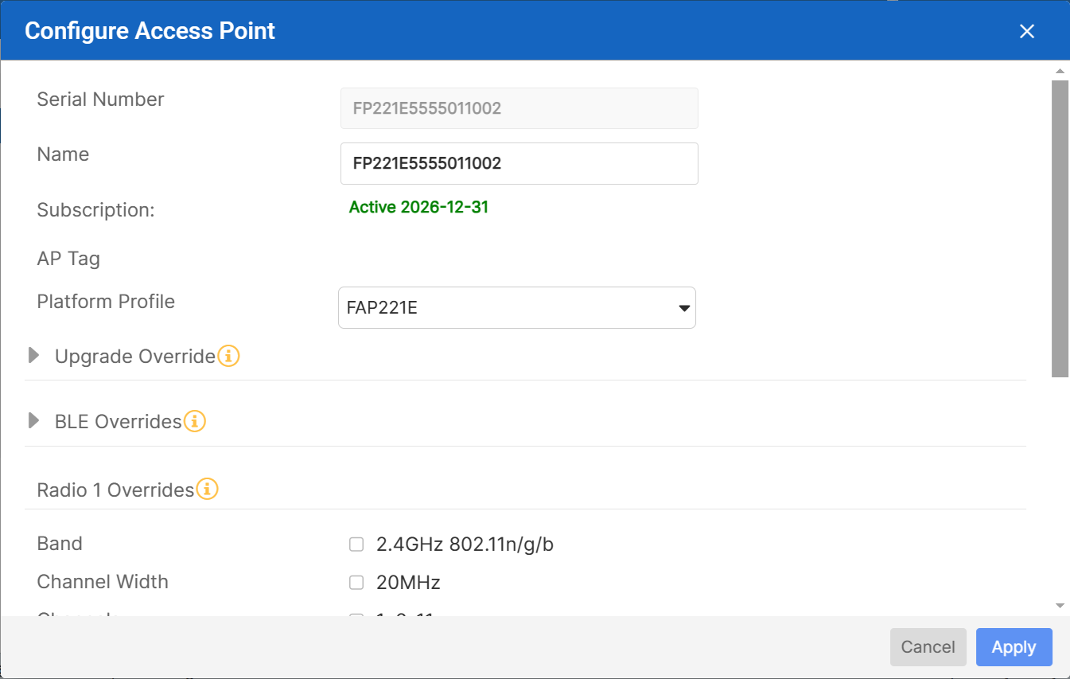Close the Configure Access Point dialog

point(1026,31)
